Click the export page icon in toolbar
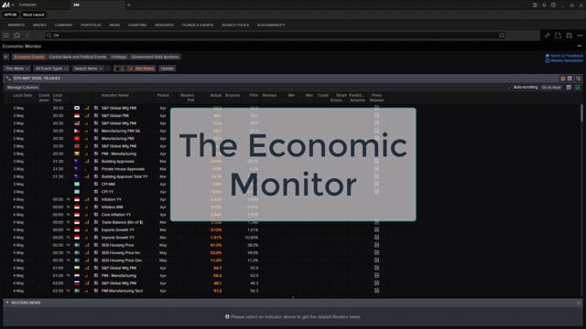The image size is (586, 329). point(558,35)
